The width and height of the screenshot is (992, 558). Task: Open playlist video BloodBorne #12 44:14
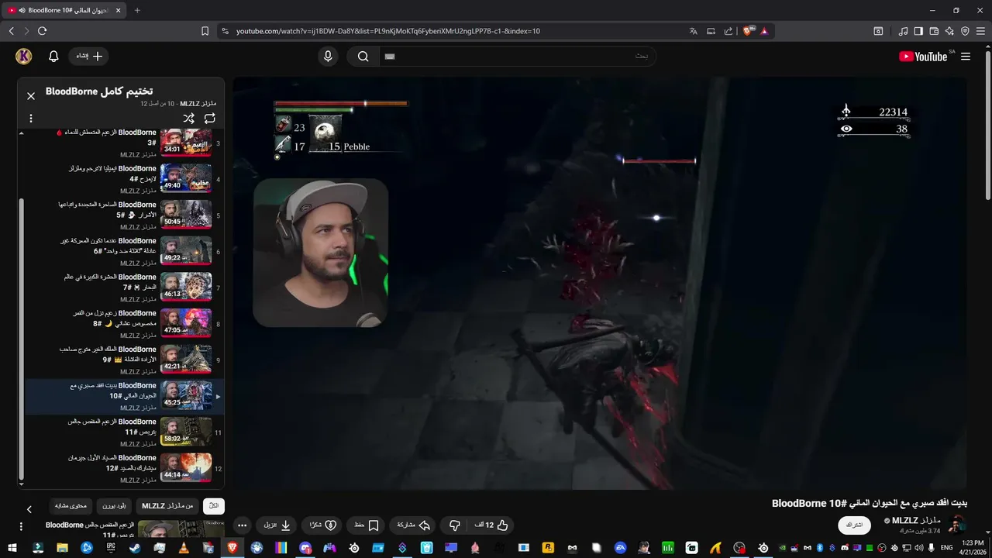point(124,469)
